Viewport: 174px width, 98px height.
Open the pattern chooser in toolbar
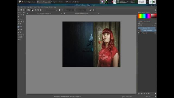coord(29,10)
